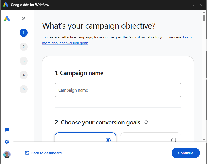Click the Continue button

click(x=186, y=153)
